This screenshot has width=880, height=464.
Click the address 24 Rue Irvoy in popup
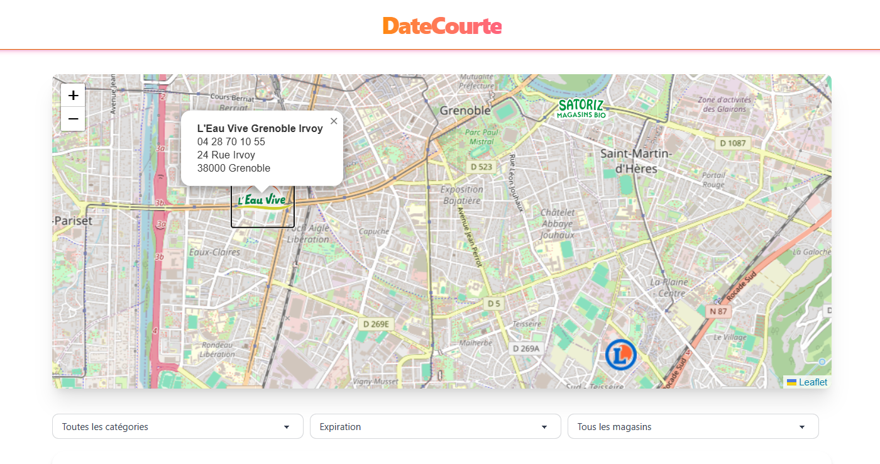click(x=226, y=155)
